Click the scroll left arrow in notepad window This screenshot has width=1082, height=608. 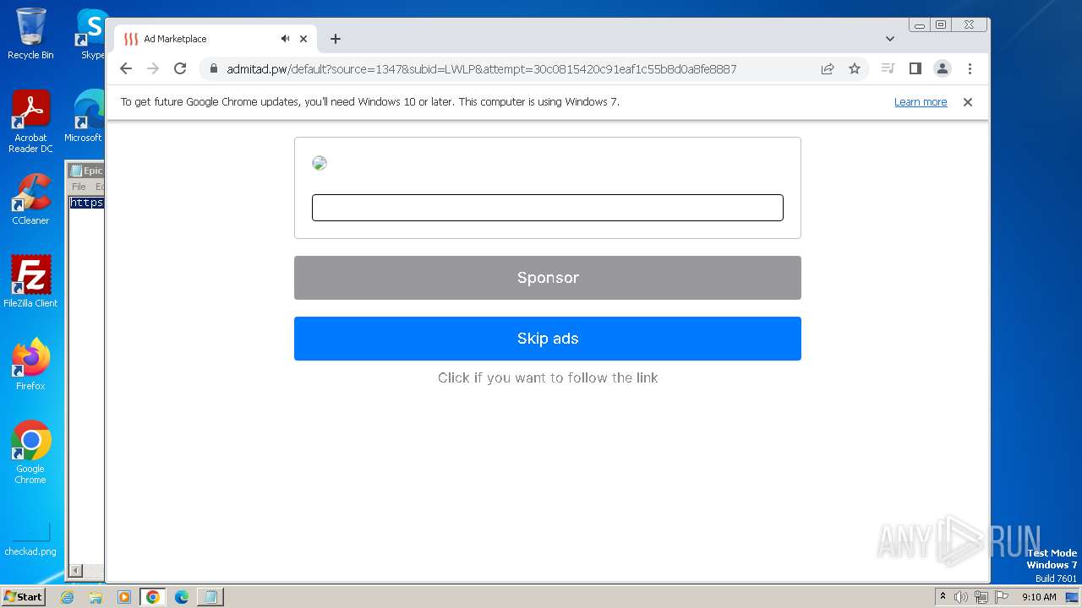click(75, 571)
